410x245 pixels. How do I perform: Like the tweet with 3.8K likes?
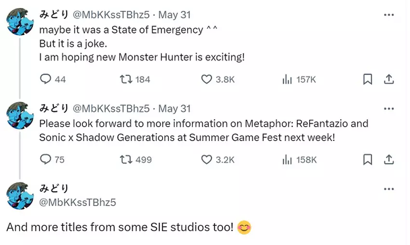(206, 79)
